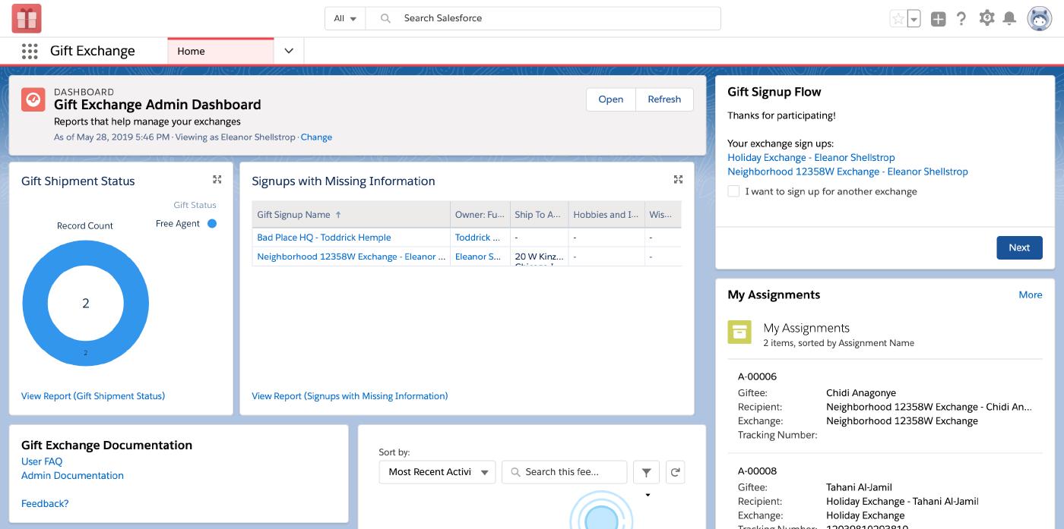Open the App Launcher grid icon
The height and width of the screenshot is (529, 1064).
coord(30,51)
